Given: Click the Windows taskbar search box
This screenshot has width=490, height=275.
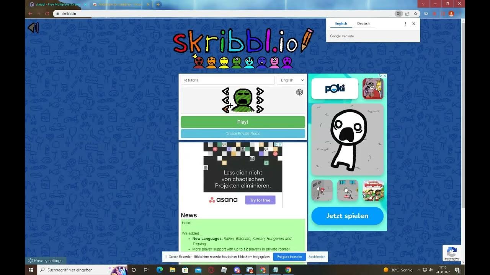Looking at the screenshot, I should pos(82,270).
